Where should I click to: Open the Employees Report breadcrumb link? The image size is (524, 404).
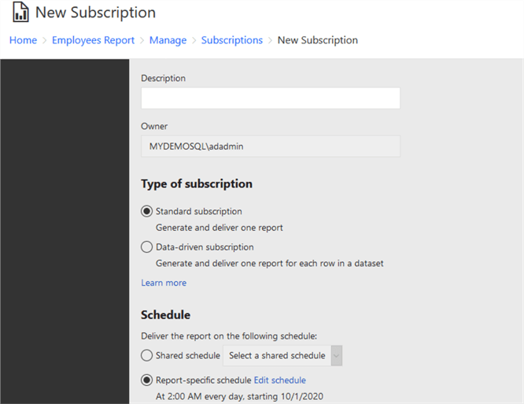(93, 40)
